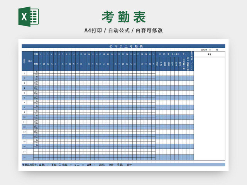
Task: Select row number 8 cell
Action: (24, 108)
